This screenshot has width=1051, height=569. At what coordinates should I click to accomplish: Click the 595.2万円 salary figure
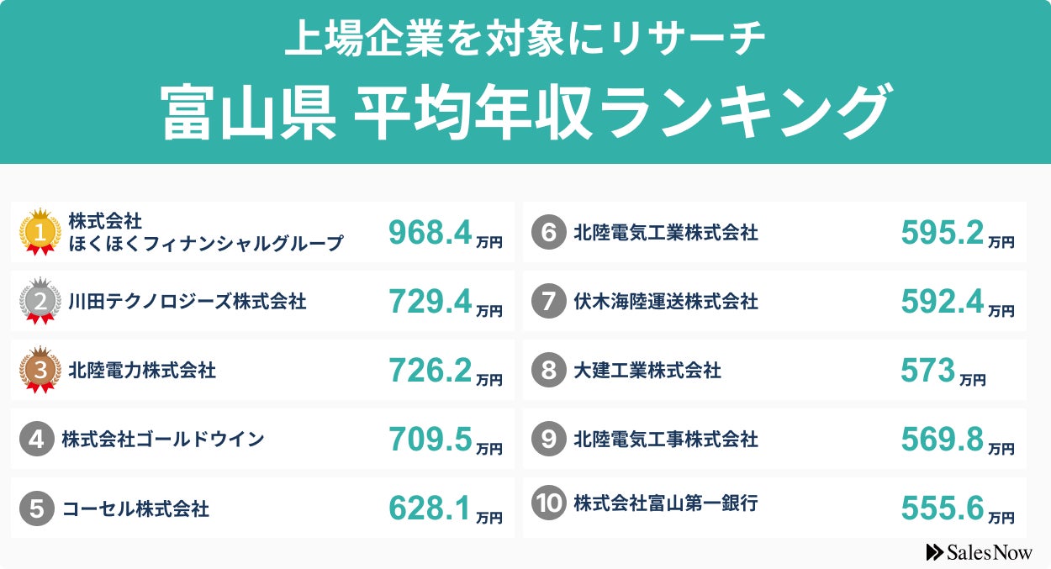click(957, 233)
